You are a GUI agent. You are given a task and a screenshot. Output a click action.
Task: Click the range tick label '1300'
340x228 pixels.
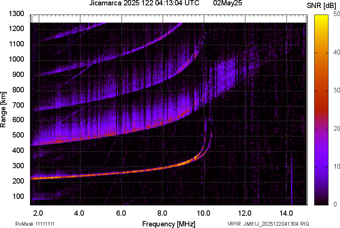(16, 14)
